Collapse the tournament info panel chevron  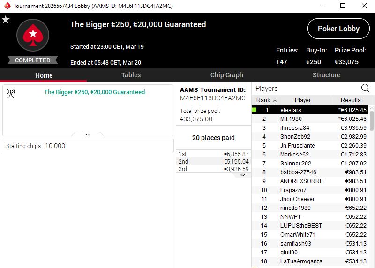point(88,134)
